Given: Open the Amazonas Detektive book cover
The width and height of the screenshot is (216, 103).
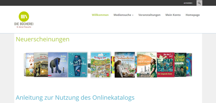Looking at the screenshot, I should [180, 65].
